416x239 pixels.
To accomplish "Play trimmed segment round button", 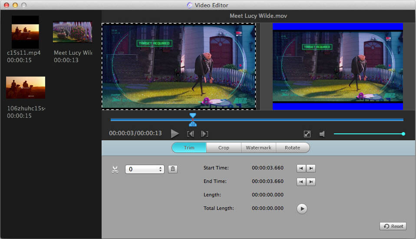I will tap(302, 209).
